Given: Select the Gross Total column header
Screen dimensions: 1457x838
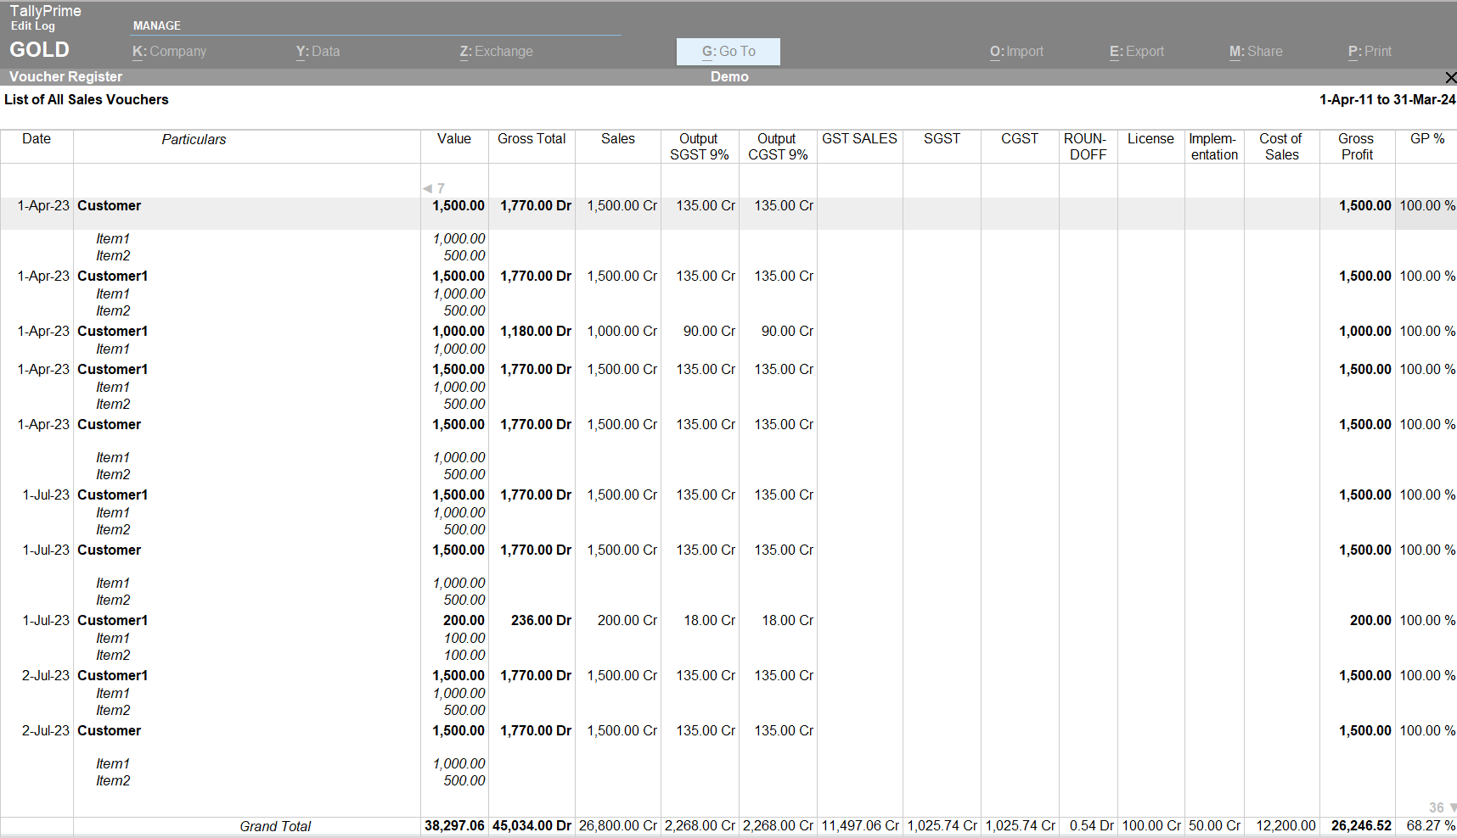Looking at the screenshot, I should (x=532, y=138).
